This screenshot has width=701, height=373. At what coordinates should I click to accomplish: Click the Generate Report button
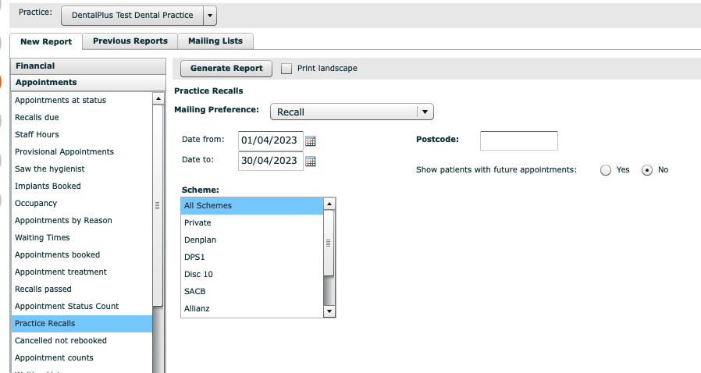226,69
